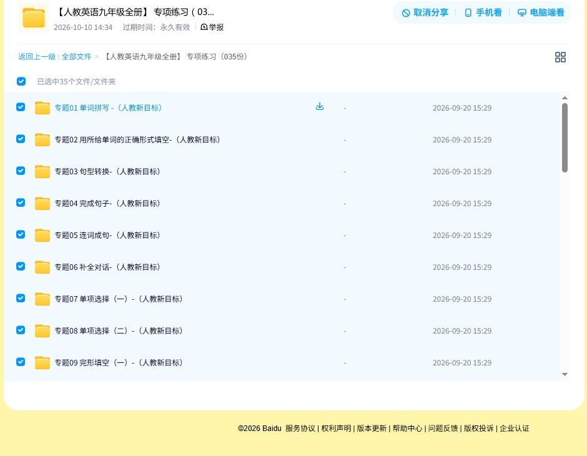The width and height of the screenshot is (587, 456).
Task: Click share title 【人教英语九年级全册】专项练习
Action: 134,12
